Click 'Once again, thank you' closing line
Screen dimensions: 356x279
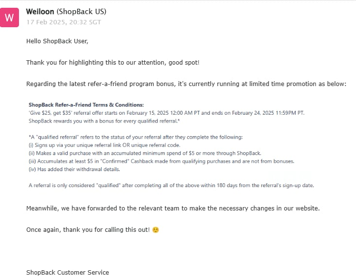coord(88,230)
